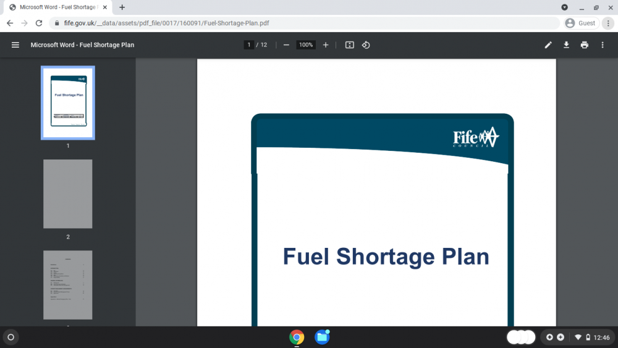Close the Fuel Shortage Plan tab
This screenshot has width=618, height=348.
coord(105,7)
